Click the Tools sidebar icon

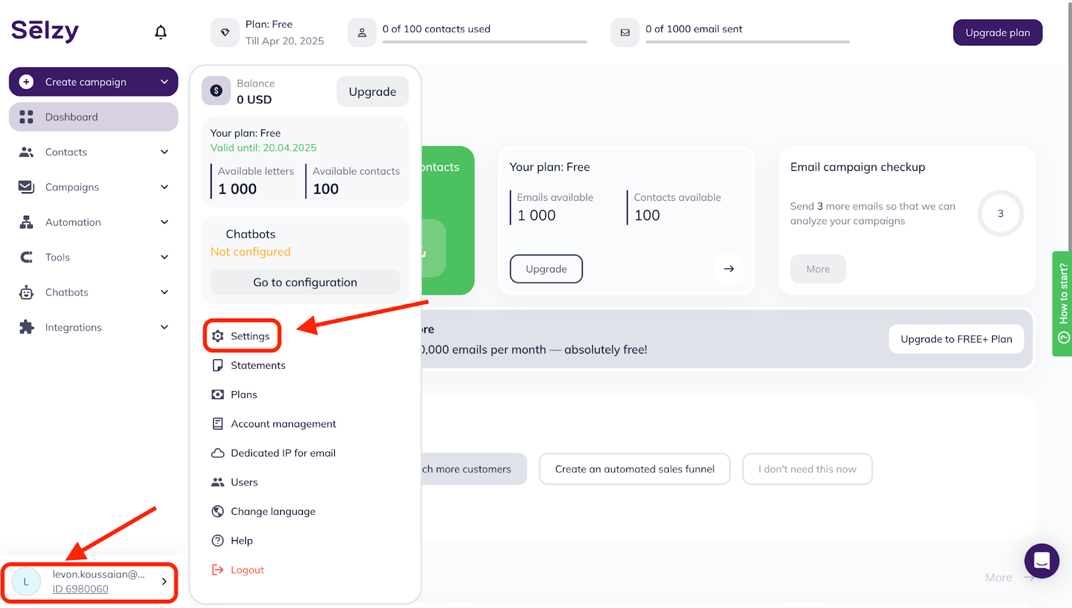pos(26,256)
